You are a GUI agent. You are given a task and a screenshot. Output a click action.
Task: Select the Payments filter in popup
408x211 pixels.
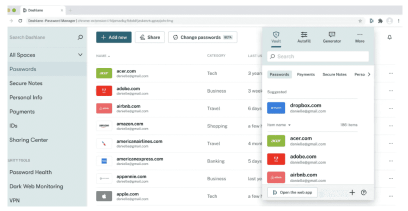tap(305, 74)
